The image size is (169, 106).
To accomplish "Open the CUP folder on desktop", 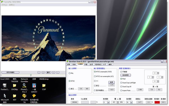I will 44,86.
